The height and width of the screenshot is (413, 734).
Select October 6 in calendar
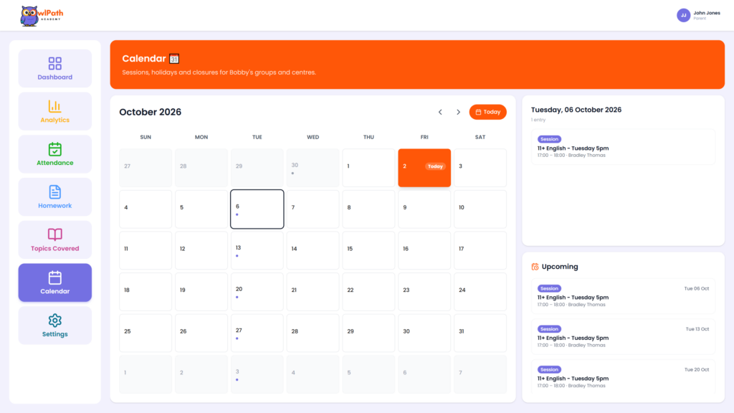pos(257,209)
